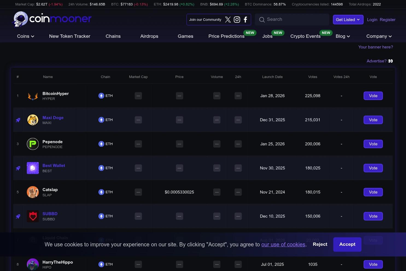The height and width of the screenshot is (271, 406).
Task: Open the SUBBD coin name link
Action: [50, 214]
